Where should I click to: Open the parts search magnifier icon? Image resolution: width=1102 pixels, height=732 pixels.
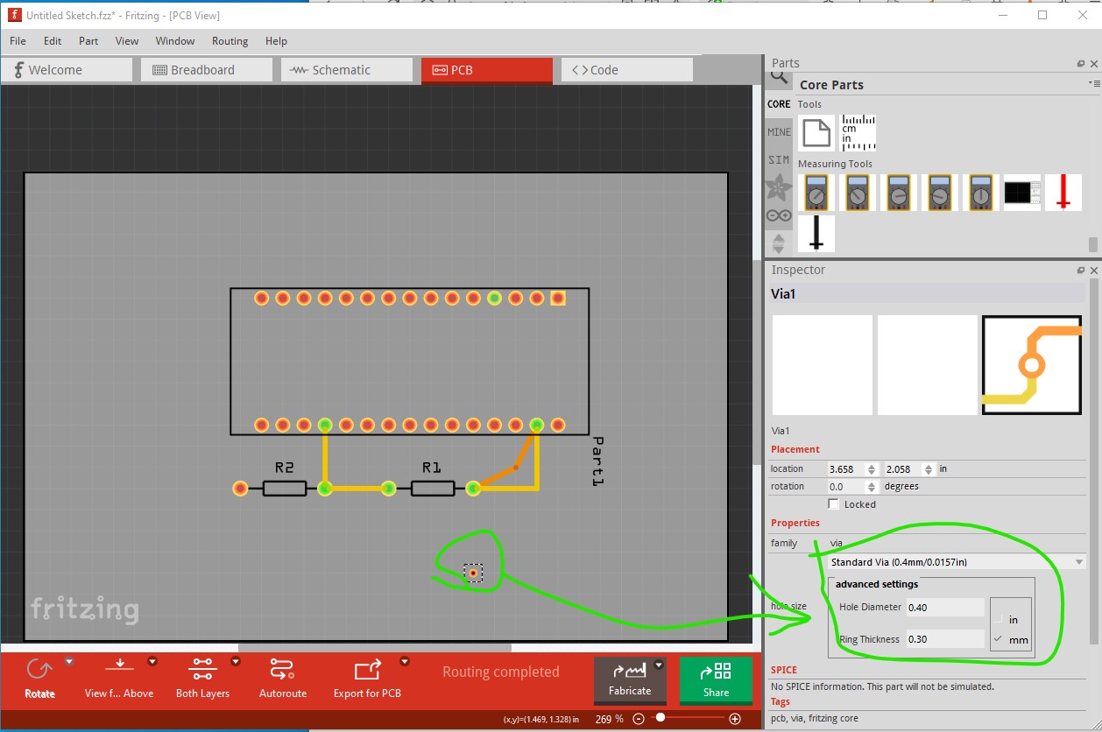[x=779, y=77]
